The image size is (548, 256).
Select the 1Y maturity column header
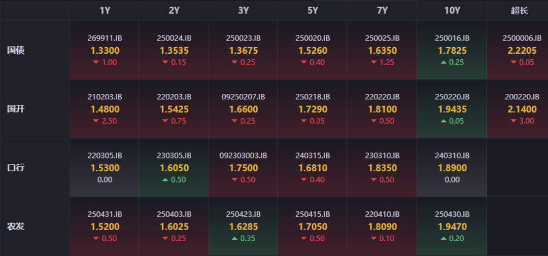pos(105,11)
